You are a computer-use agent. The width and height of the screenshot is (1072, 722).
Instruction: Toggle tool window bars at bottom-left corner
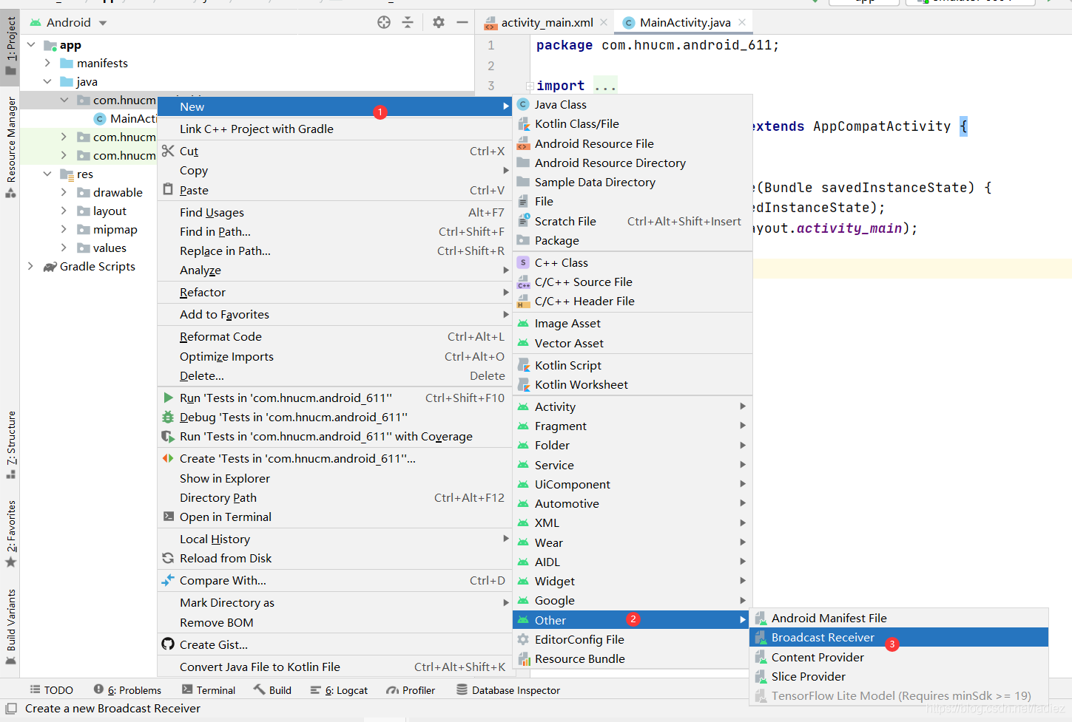click(x=11, y=708)
